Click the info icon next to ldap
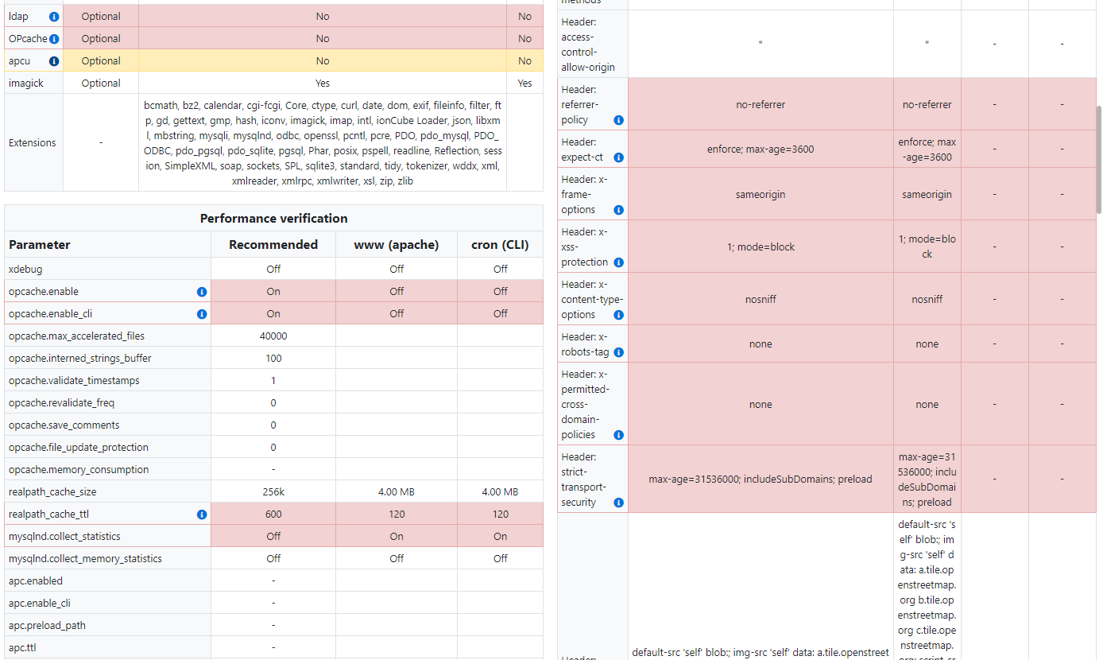 [54, 17]
